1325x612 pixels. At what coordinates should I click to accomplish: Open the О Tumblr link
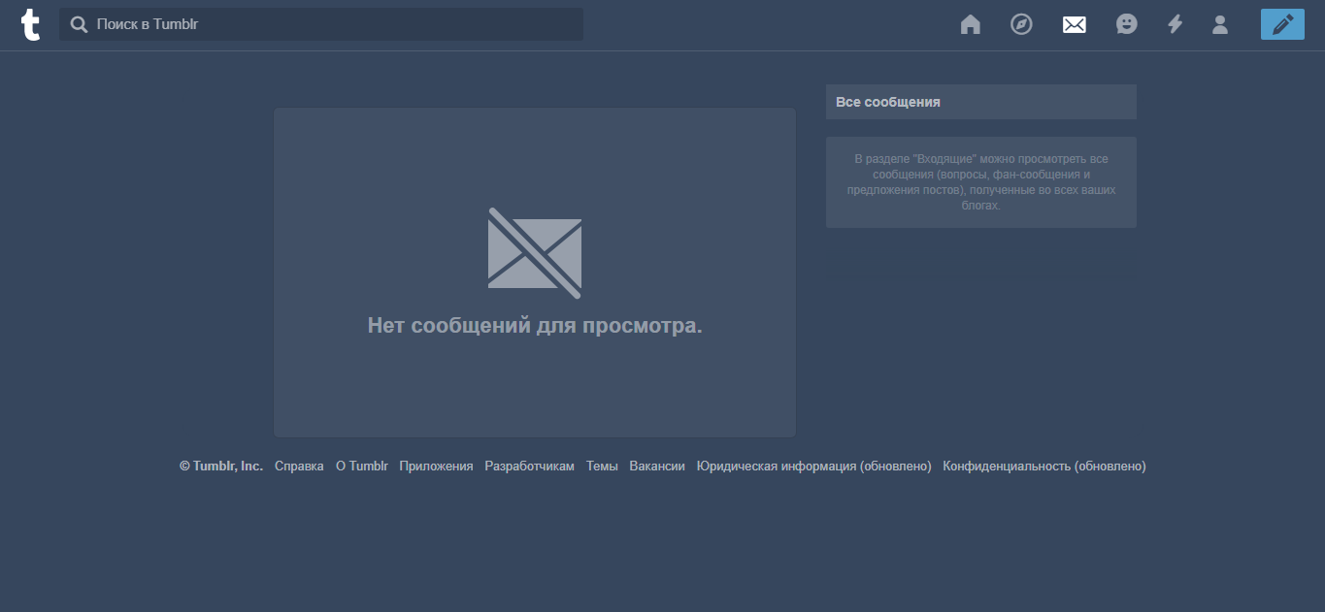tap(360, 466)
